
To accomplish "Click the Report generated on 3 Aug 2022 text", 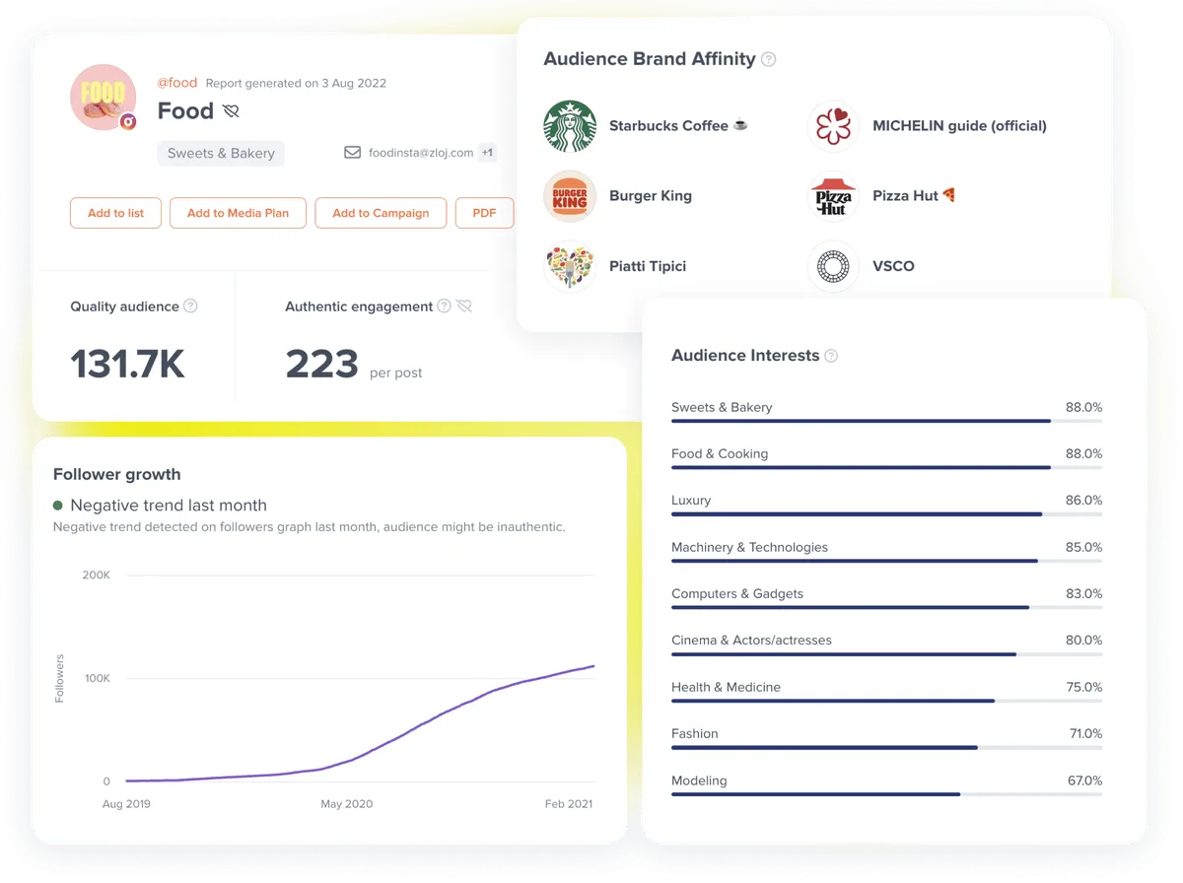I will click(x=296, y=83).
